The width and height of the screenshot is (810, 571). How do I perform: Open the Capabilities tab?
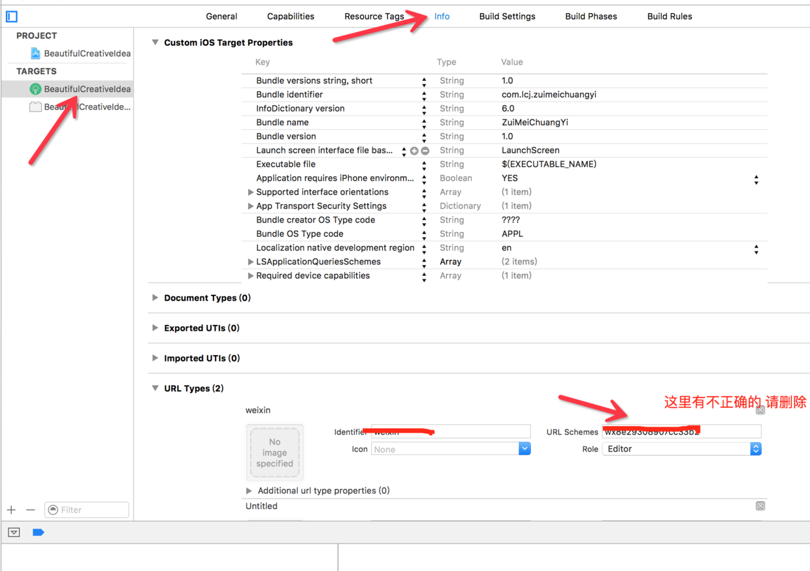click(x=291, y=16)
